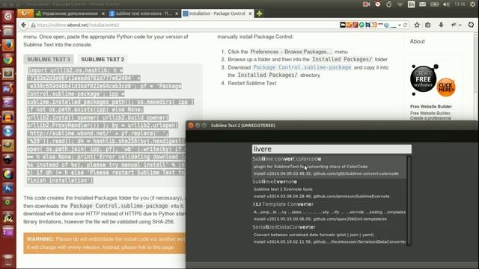Switch to sublime text extensions browser tab
The height and width of the screenshot is (269, 479).
tap(144, 13)
